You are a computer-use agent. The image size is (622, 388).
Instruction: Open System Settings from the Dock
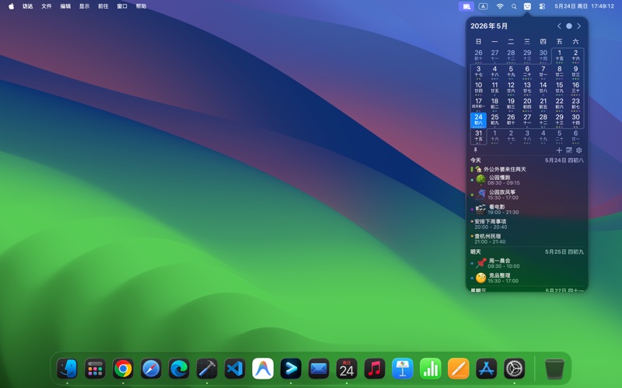point(515,369)
